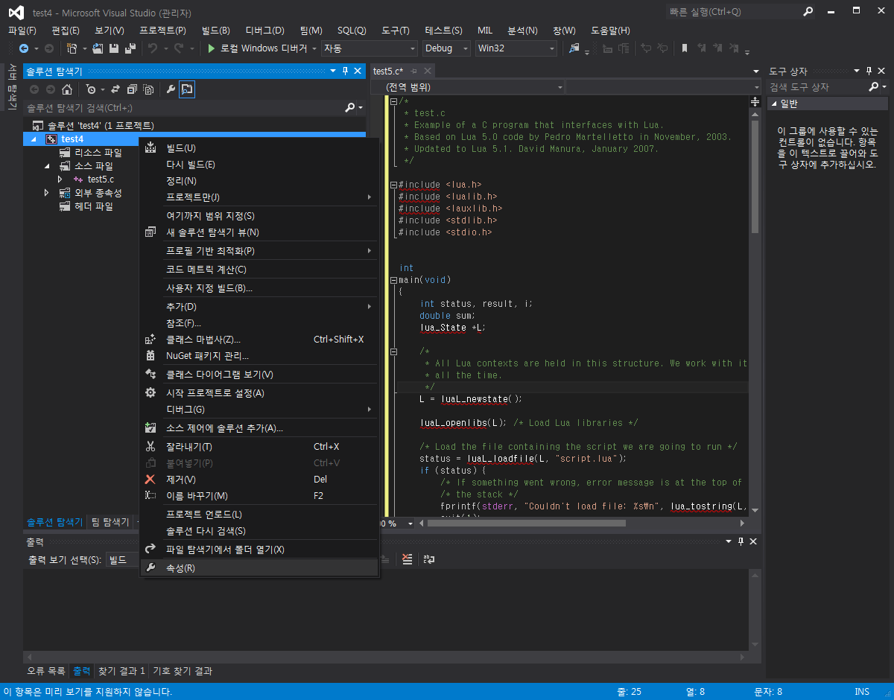Close the test5.c* editor tab
Image resolution: width=894 pixels, height=700 pixels.
[427, 71]
